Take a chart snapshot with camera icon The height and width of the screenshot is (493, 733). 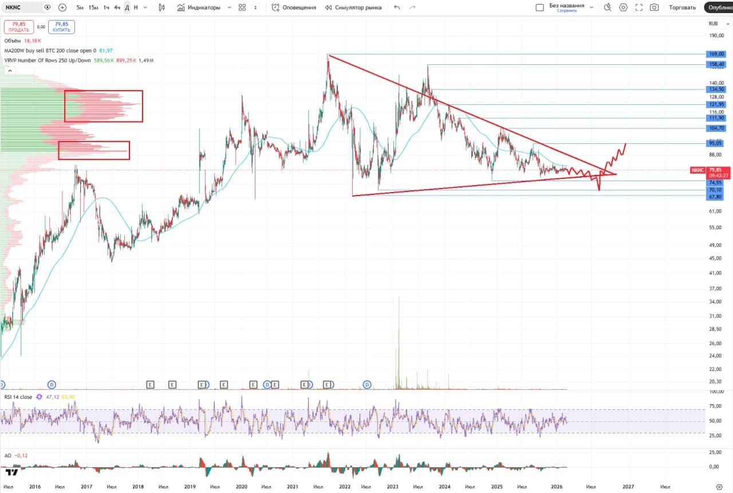click(x=654, y=7)
